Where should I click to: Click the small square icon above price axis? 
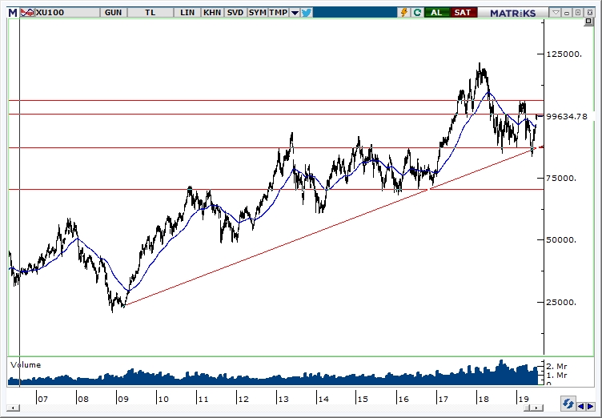pyautogui.click(x=588, y=22)
